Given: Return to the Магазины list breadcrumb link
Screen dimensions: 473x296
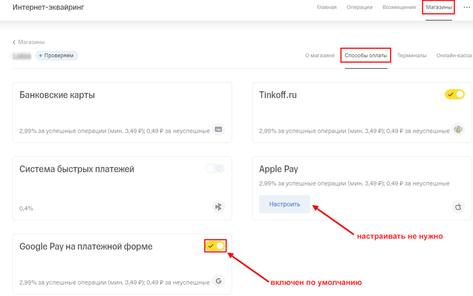Looking at the screenshot, I should click(31, 42).
